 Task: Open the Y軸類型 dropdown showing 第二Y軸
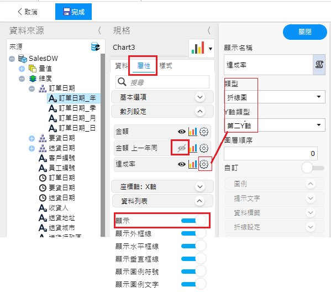click(x=275, y=125)
